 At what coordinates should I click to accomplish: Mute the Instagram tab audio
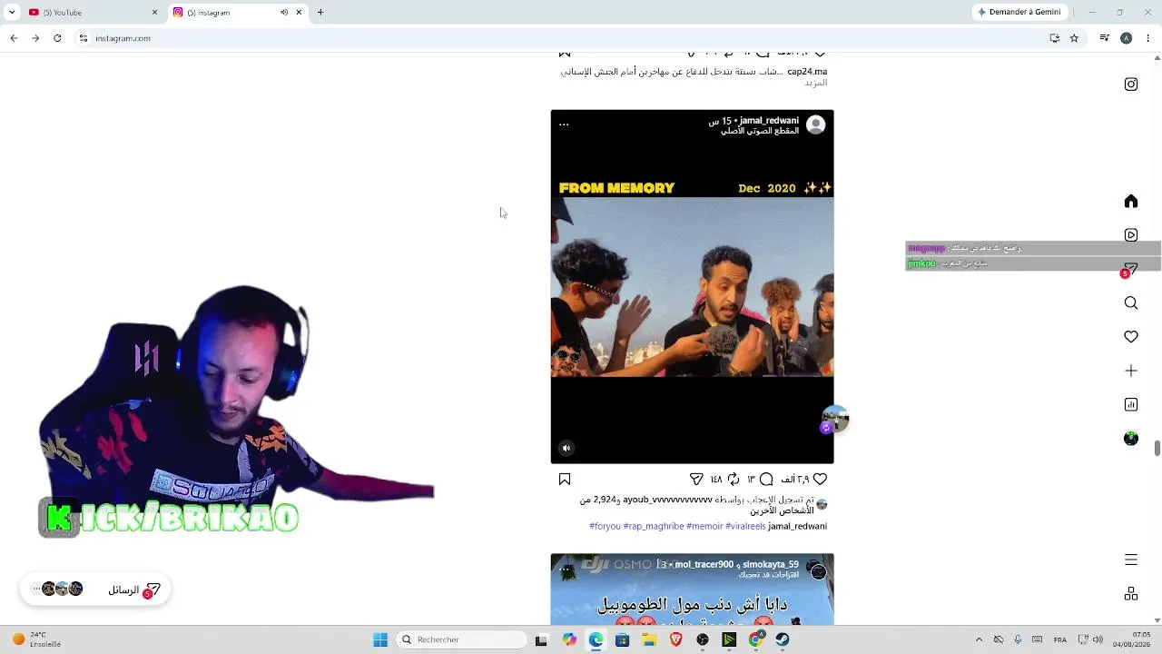click(284, 13)
